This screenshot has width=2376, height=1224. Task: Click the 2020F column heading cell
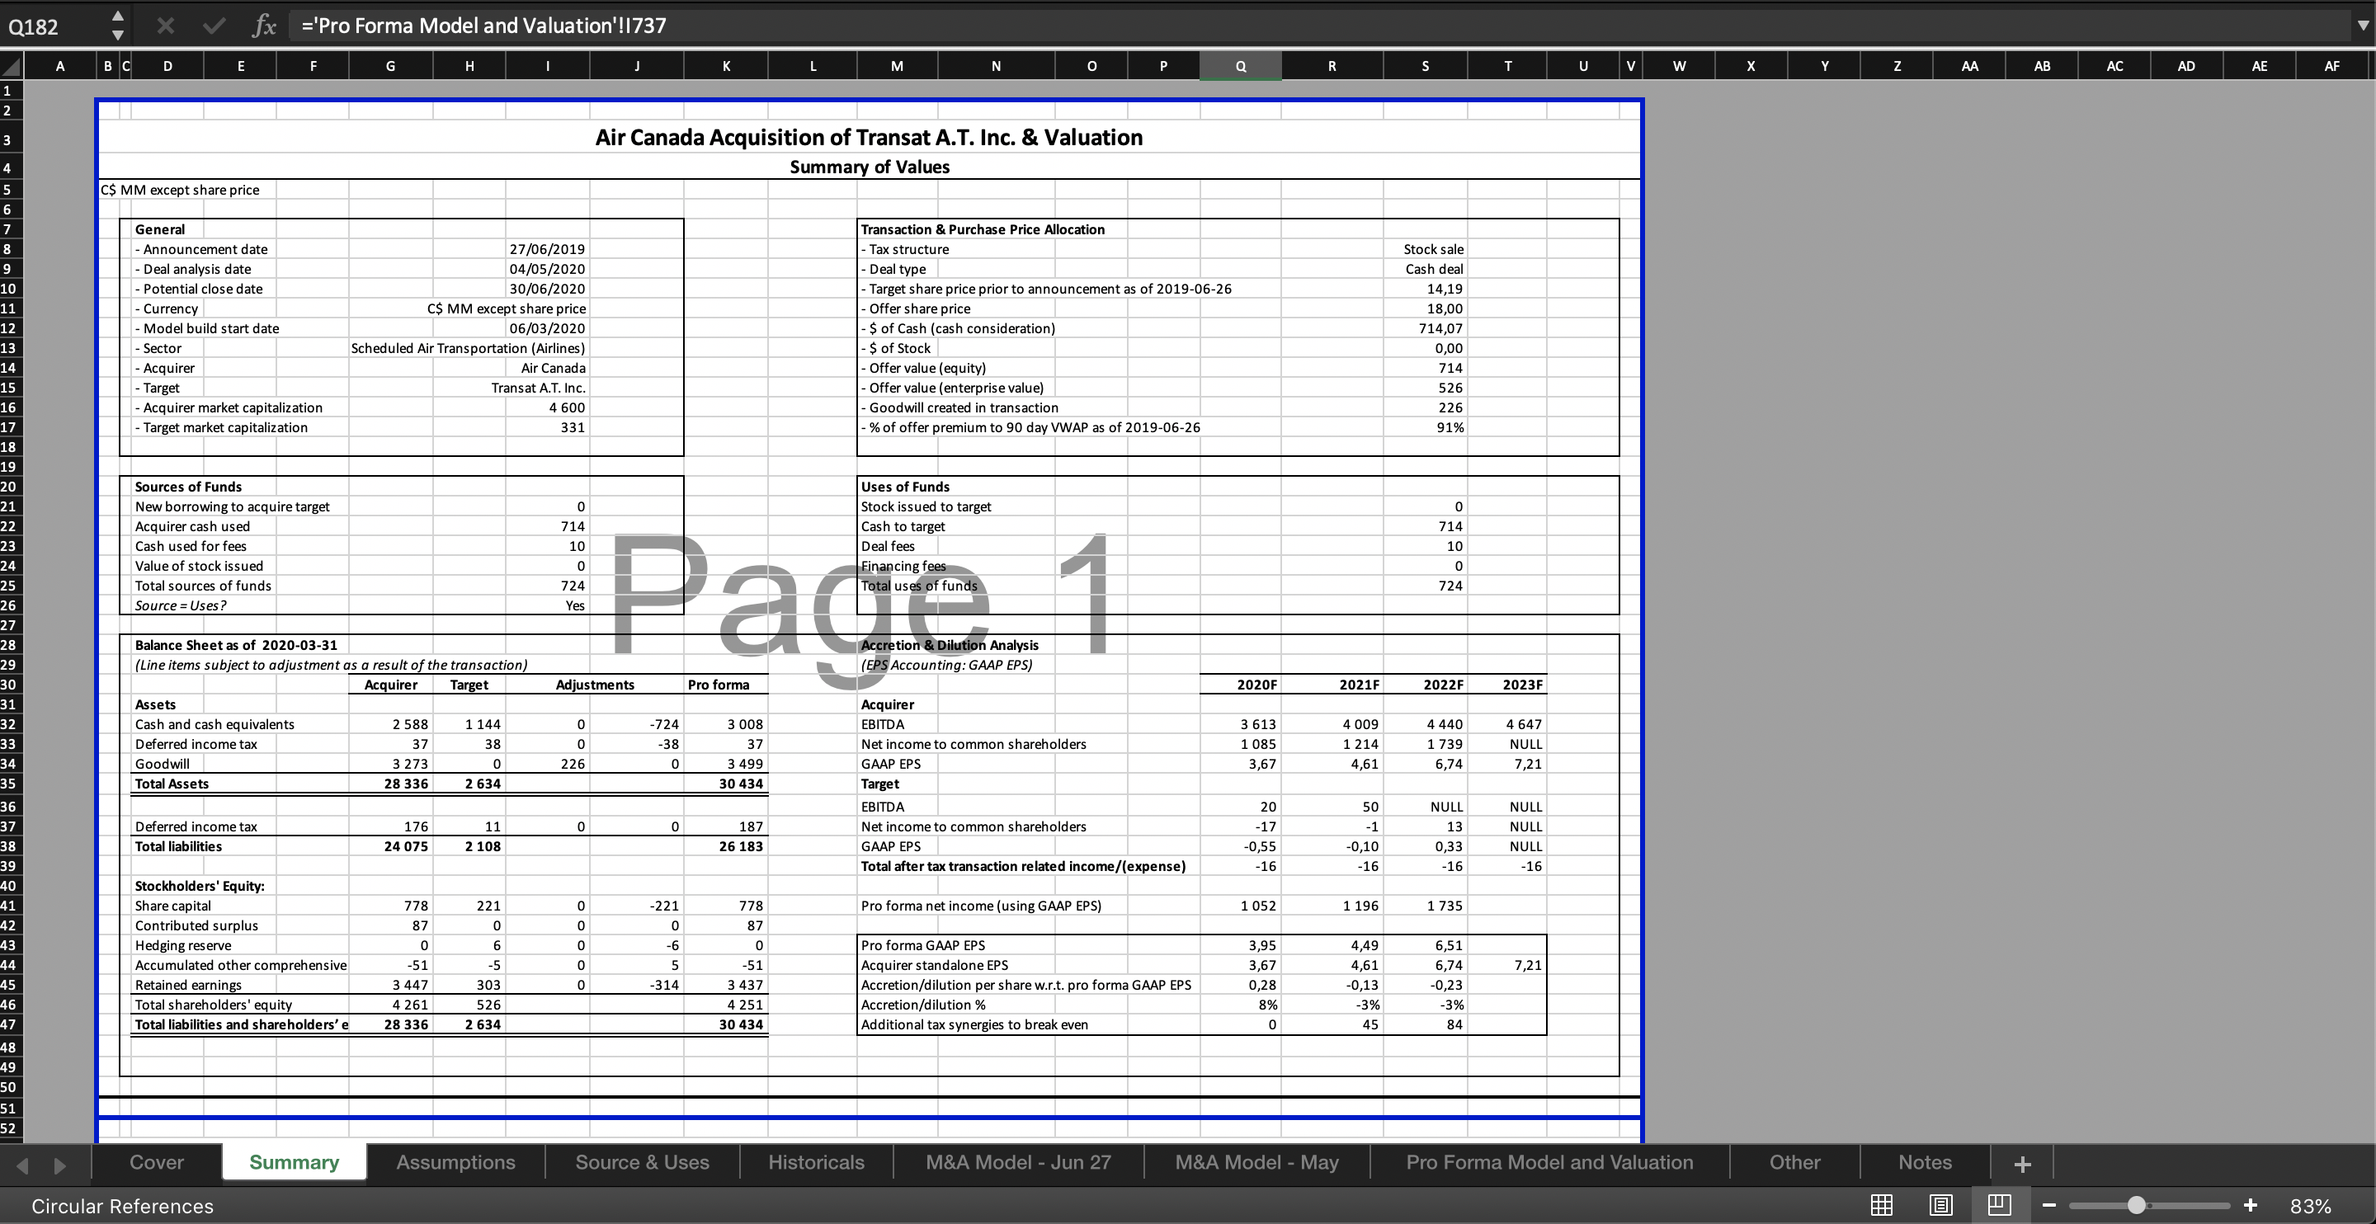point(1240,685)
